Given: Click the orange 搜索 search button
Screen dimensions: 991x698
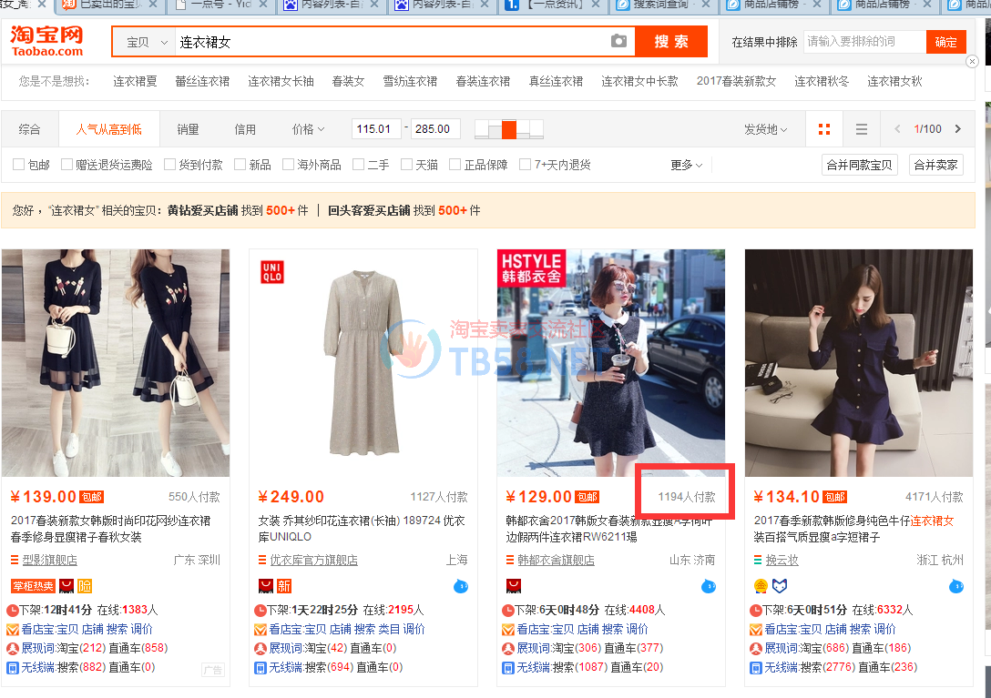Looking at the screenshot, I should 671,42.
